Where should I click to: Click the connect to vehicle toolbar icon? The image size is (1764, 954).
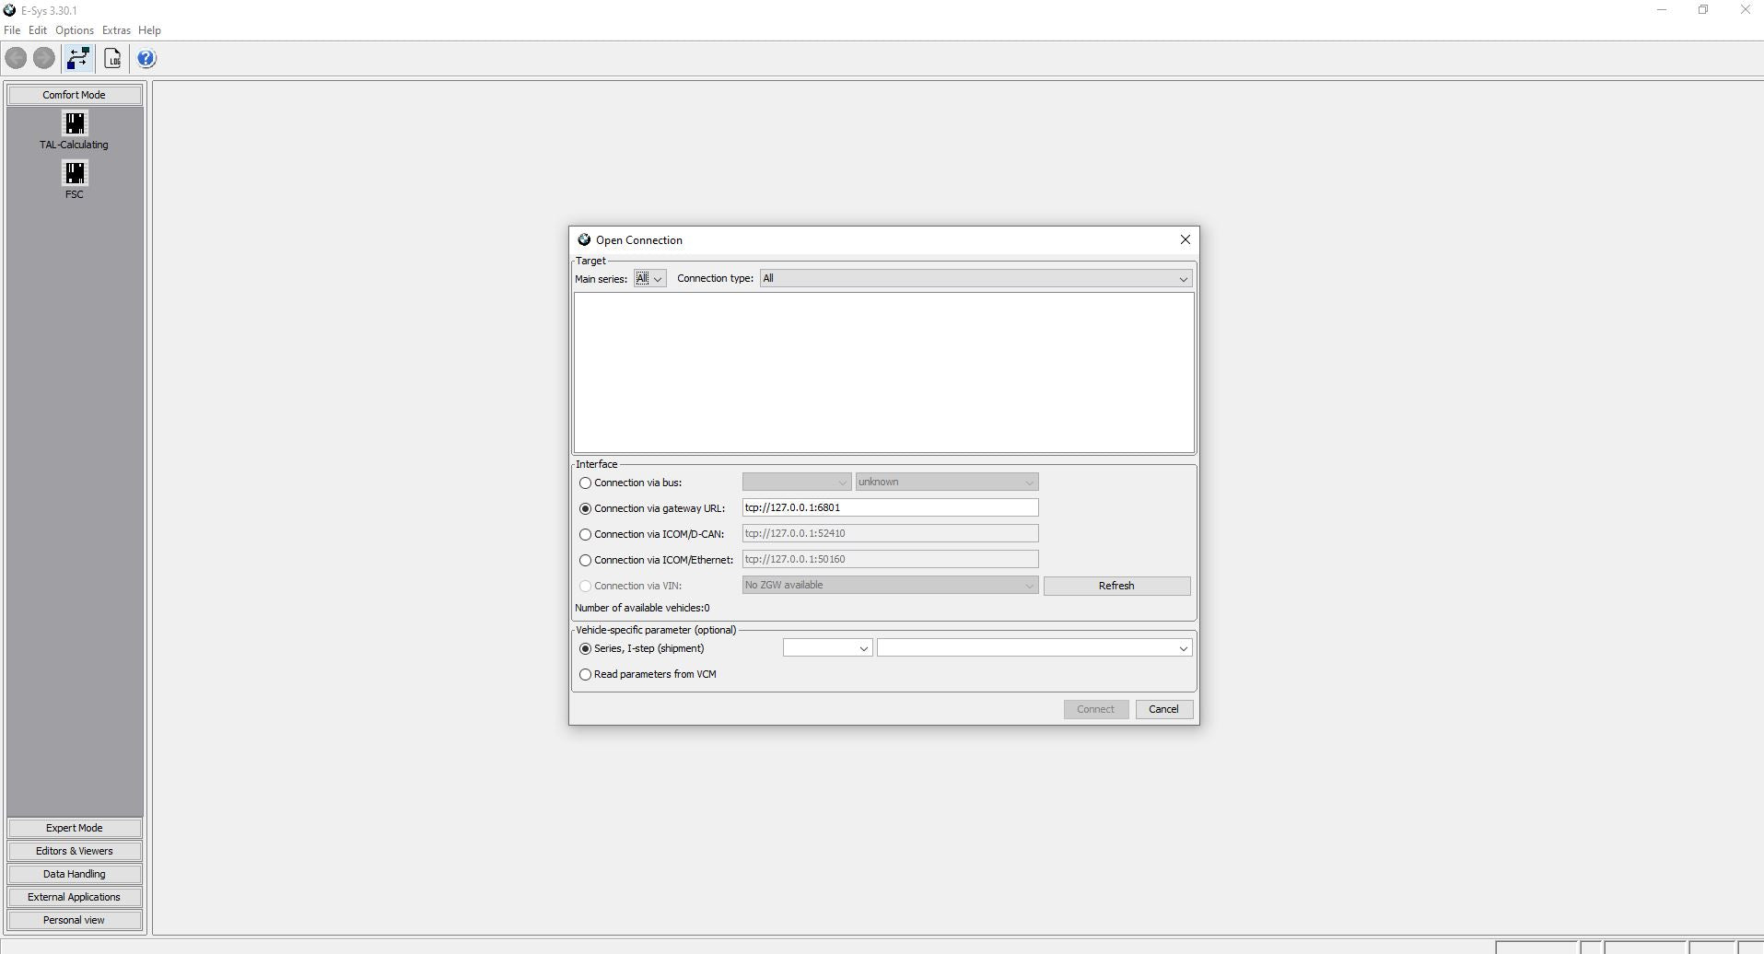(x=79, y=59)
